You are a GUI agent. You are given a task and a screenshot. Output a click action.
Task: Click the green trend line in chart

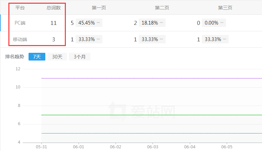[x=151, y=115]
